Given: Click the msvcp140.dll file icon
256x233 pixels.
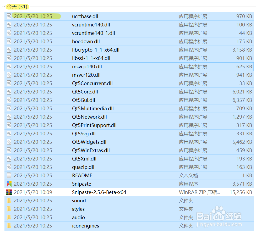Looking at the screenshot, I should (9, 66).
